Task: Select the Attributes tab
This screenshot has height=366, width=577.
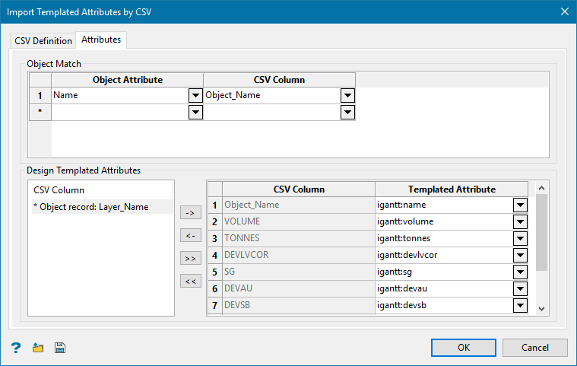Action: (x=101, y=40)
